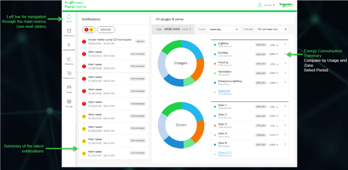This screenshot has height=170, width=348.
Task: Click the 450 kWh badge in the Lighting row
Action: coord(261,44)
